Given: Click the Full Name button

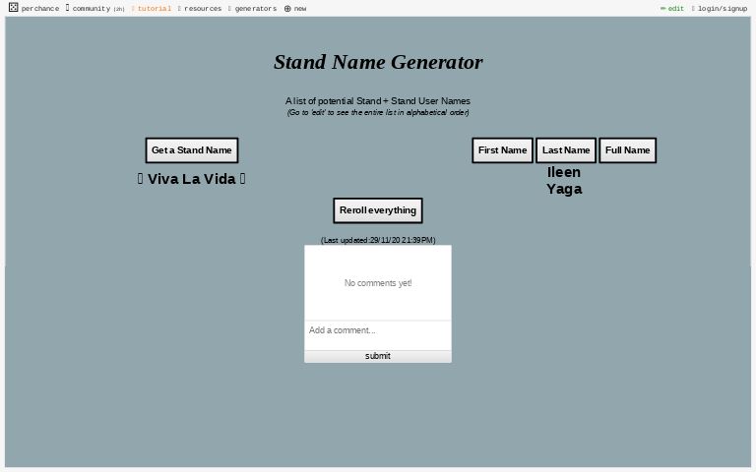Looking at the screenshot, I should 627,150.
